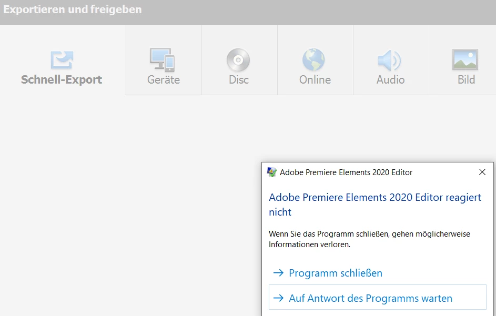Open the Geräte export tab
The height and width of the screenshot is (316, 496).
[x=164, y=60]
